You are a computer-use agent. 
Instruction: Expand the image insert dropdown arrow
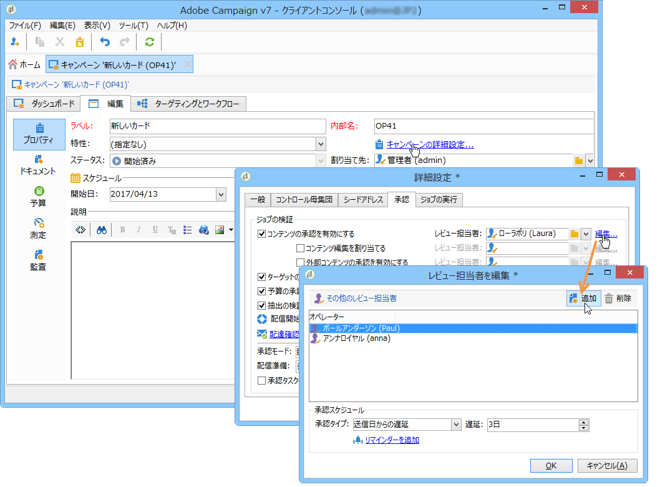click(231, 230)
